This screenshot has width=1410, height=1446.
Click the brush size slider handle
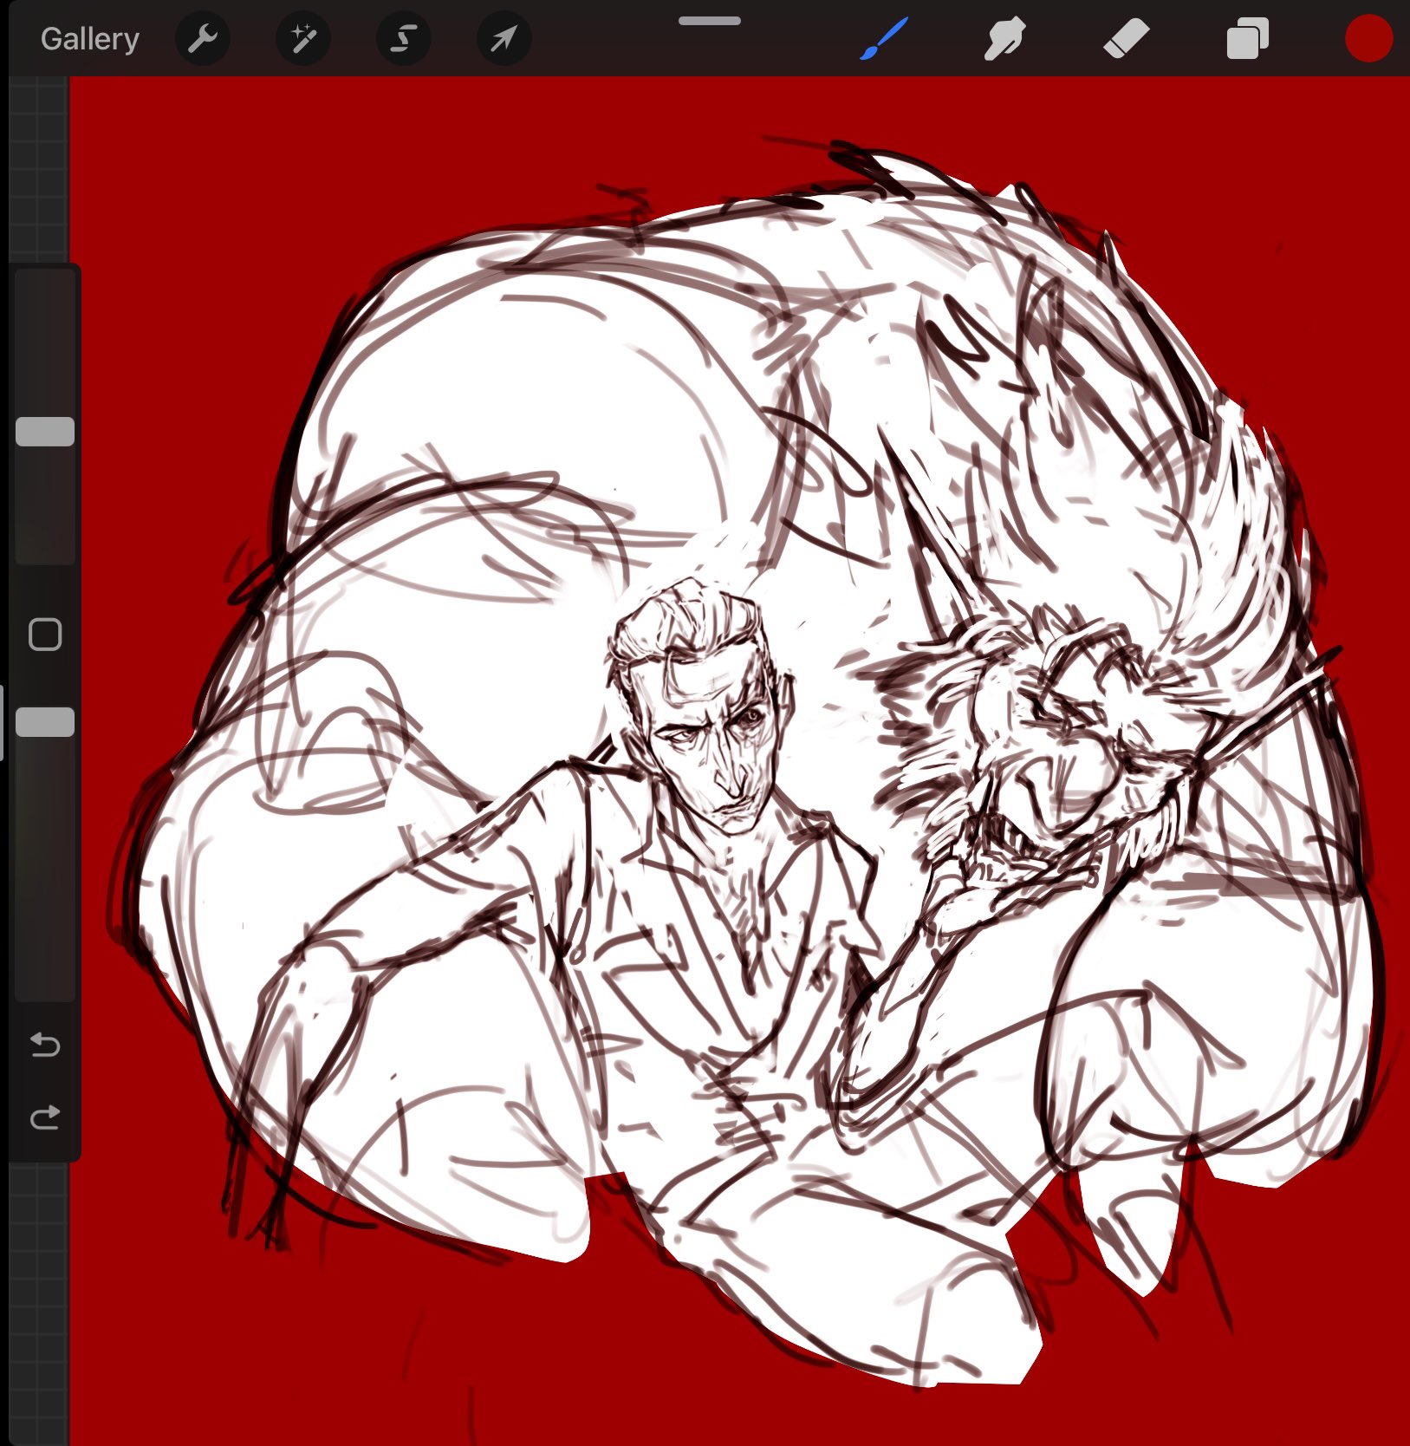(45, 432)
